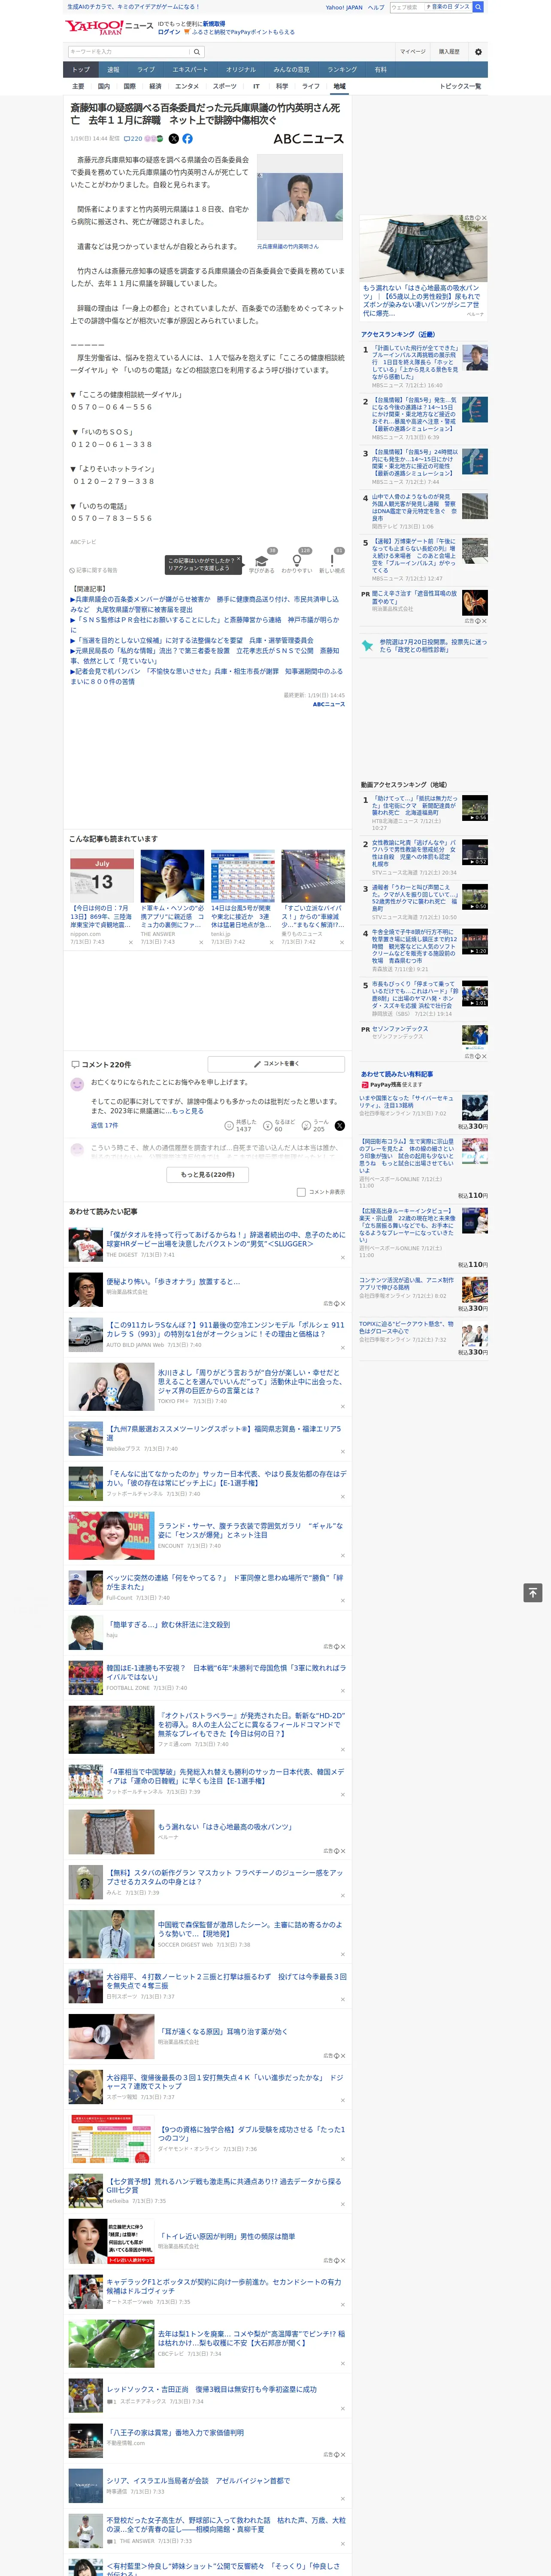Click ABCニュース provider logo

point(309,139)
